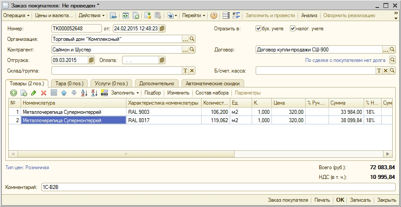
Task: Click into the Комментарий input field
Action: tap(218, 187)
